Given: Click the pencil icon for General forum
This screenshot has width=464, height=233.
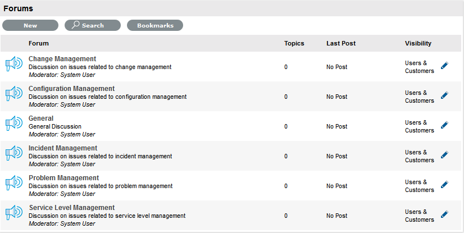Looking at the screenshot, I should tap(444, 125).
